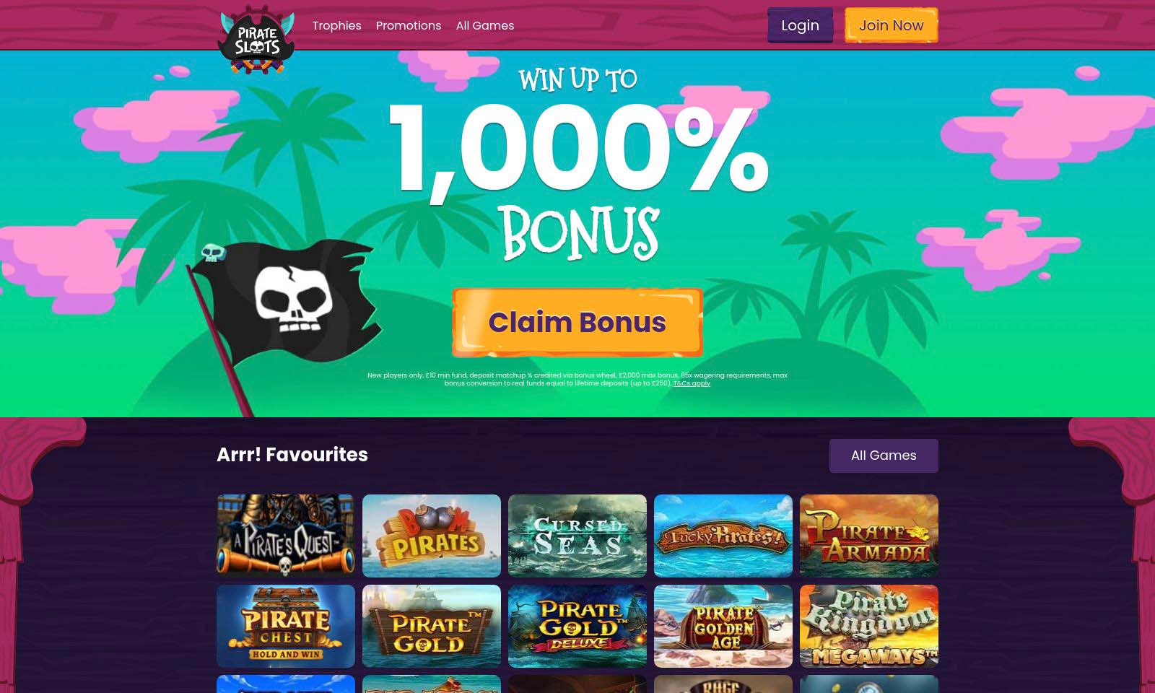Screen dimensions: 1155x693
Task: Play Pirate Kingdom Megaways
Action: click(x=869, y=626)
